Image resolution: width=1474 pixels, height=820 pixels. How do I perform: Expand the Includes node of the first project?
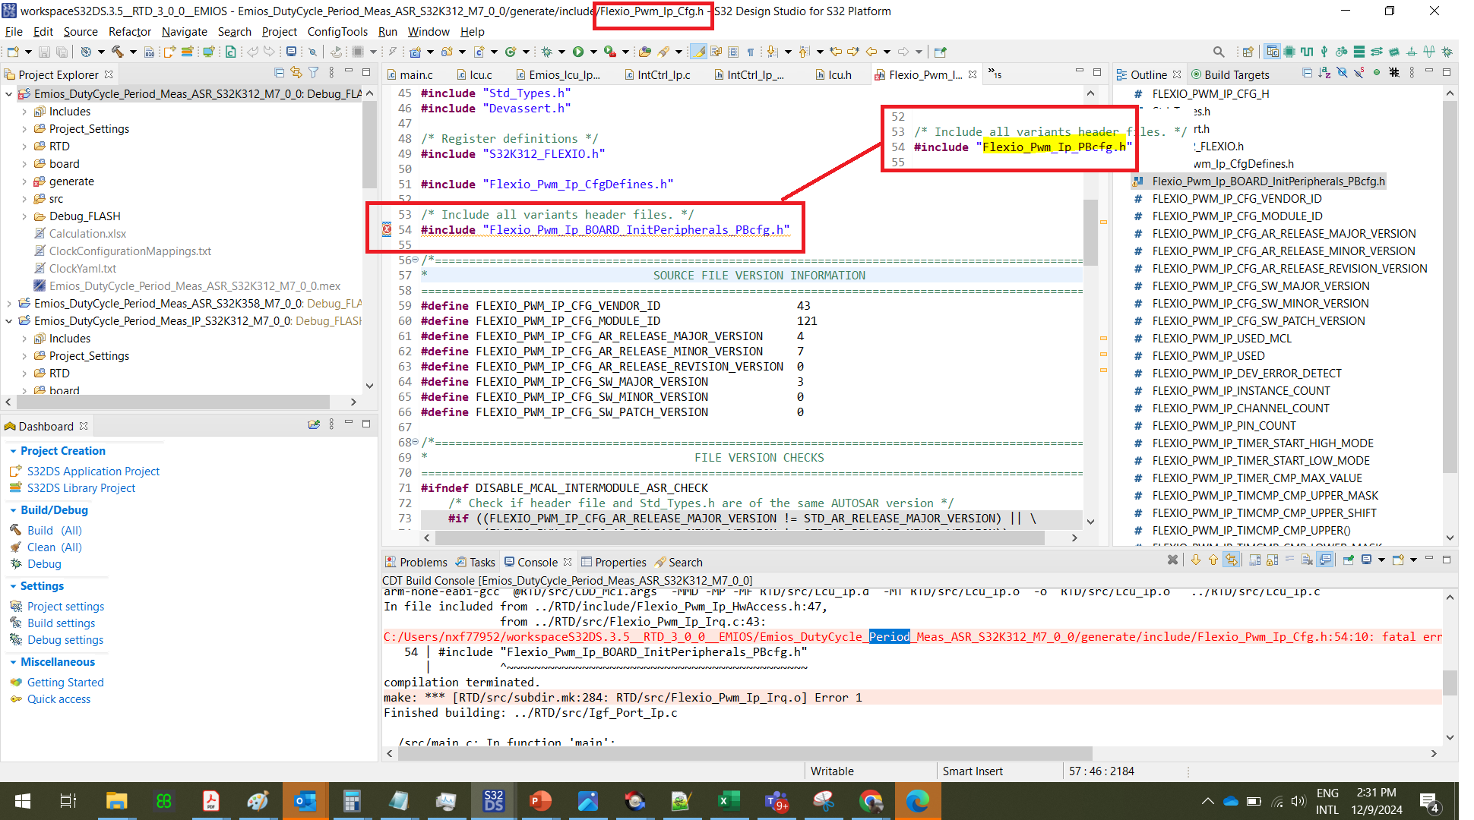(24, 111)
